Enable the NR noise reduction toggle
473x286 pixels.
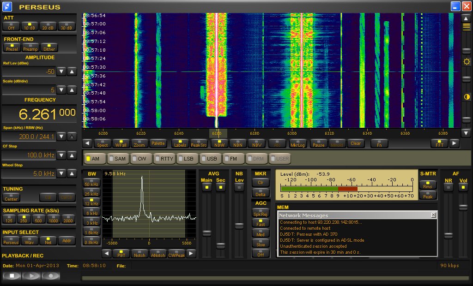pyautogui.click(x=448, y=187)
